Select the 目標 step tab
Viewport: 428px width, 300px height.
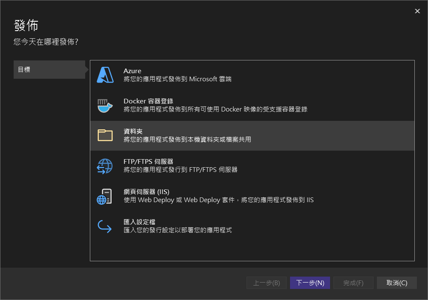[x=49, y=69]
